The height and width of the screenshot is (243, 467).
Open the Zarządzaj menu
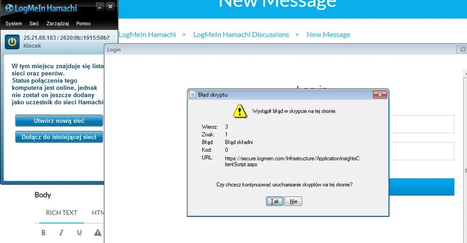57,23
